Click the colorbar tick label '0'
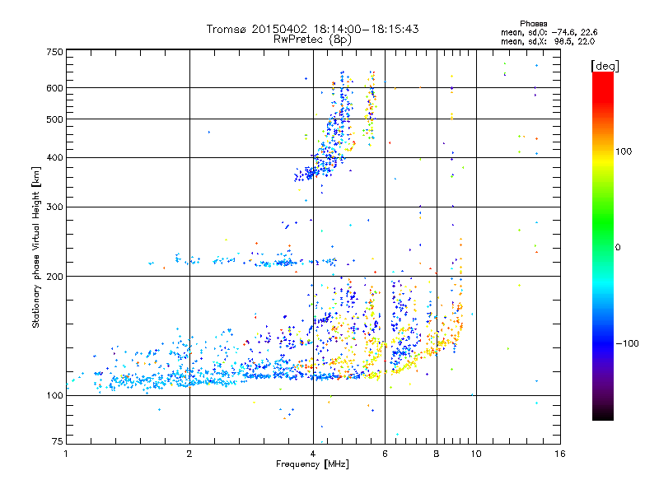The image size is (659, 494). 618,248
